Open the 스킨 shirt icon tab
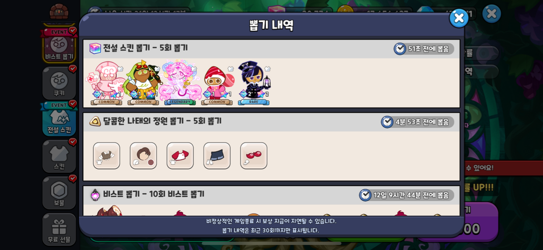This screenshot has width=543, height=250. click(x=59, y=156)
